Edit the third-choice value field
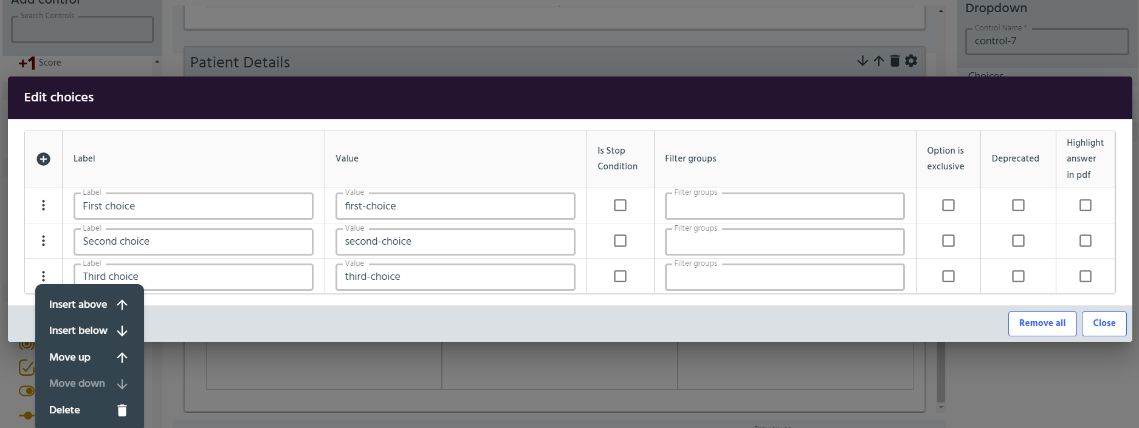Viewport: 1139px width, 428px height. 455,277
